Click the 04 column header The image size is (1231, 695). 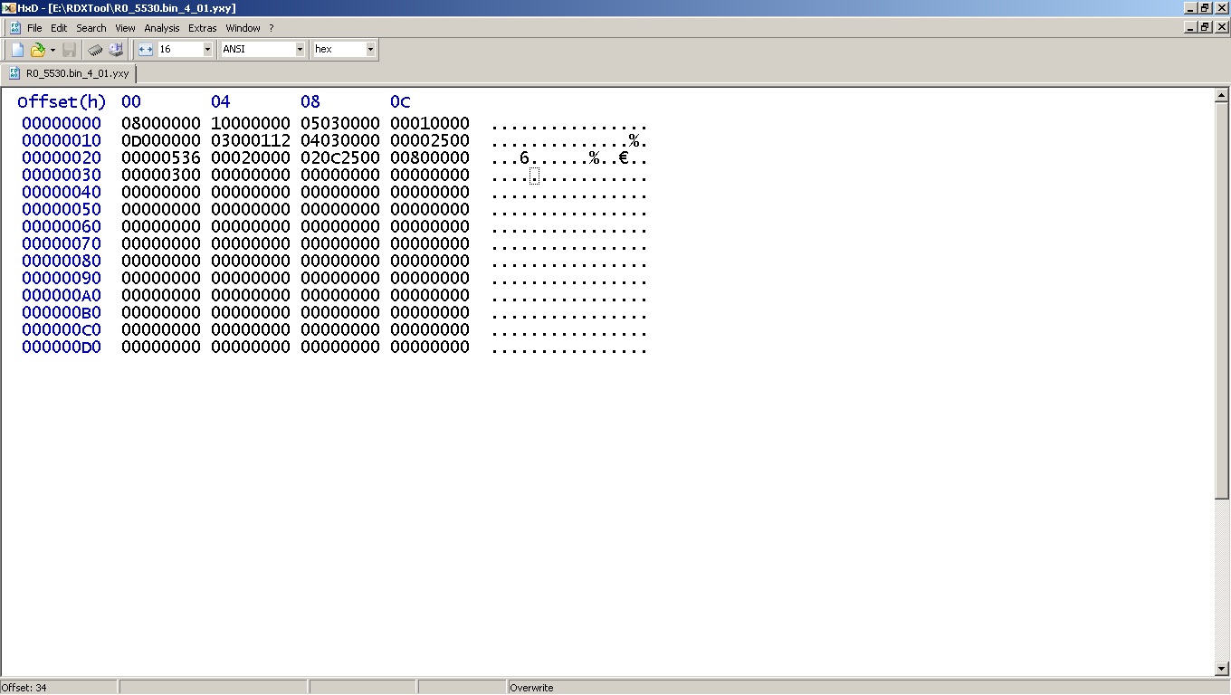click(x=221, y=101)
